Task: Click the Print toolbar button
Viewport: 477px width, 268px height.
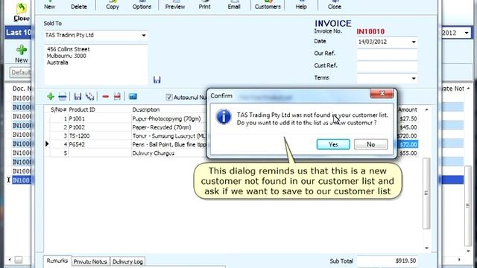Action: [204, 5]
